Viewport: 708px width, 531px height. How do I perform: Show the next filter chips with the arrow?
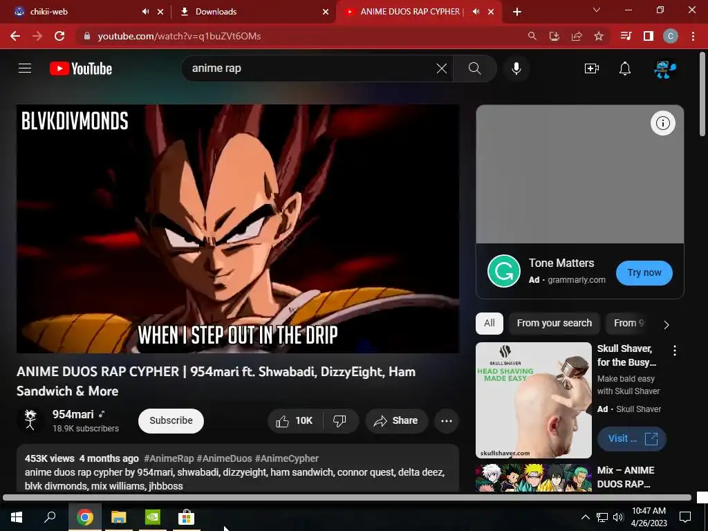coord(667,324)
